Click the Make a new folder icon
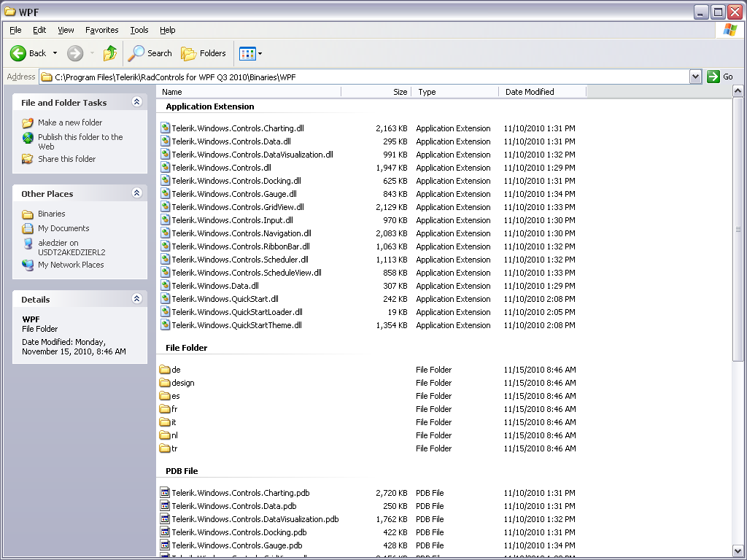747x560 pixels. click(x=28, y=122)
